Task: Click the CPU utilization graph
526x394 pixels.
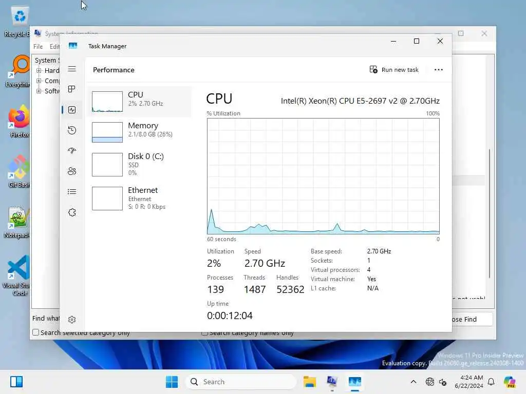Action: [323, 176]
